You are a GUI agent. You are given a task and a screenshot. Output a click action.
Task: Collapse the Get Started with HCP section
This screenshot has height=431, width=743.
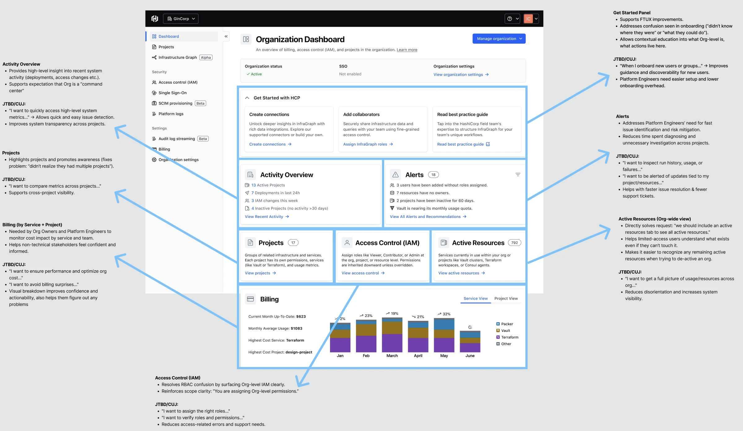click(x=247, y=98)
